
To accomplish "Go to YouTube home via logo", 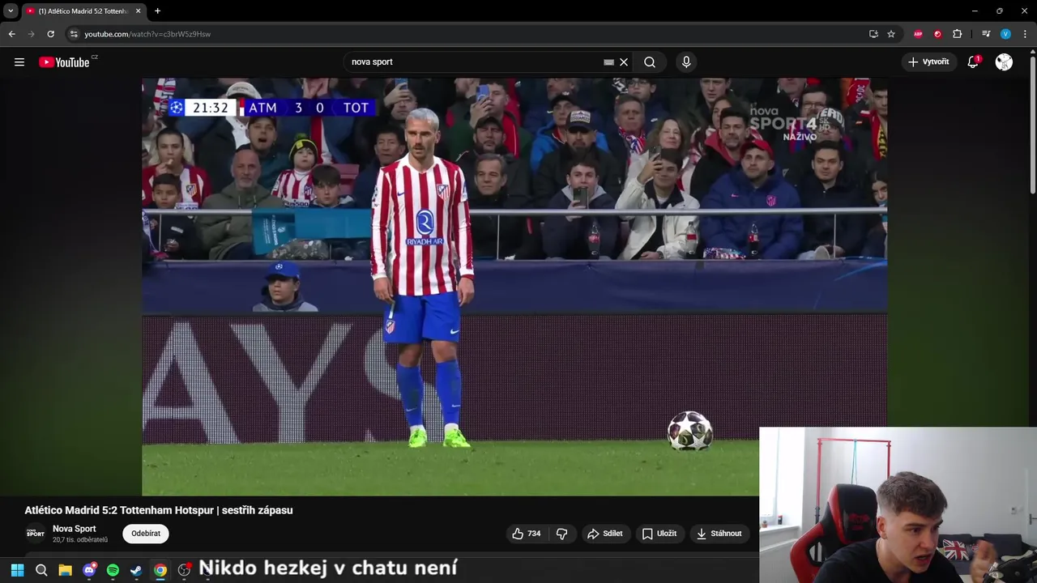I will pos(64,62).
